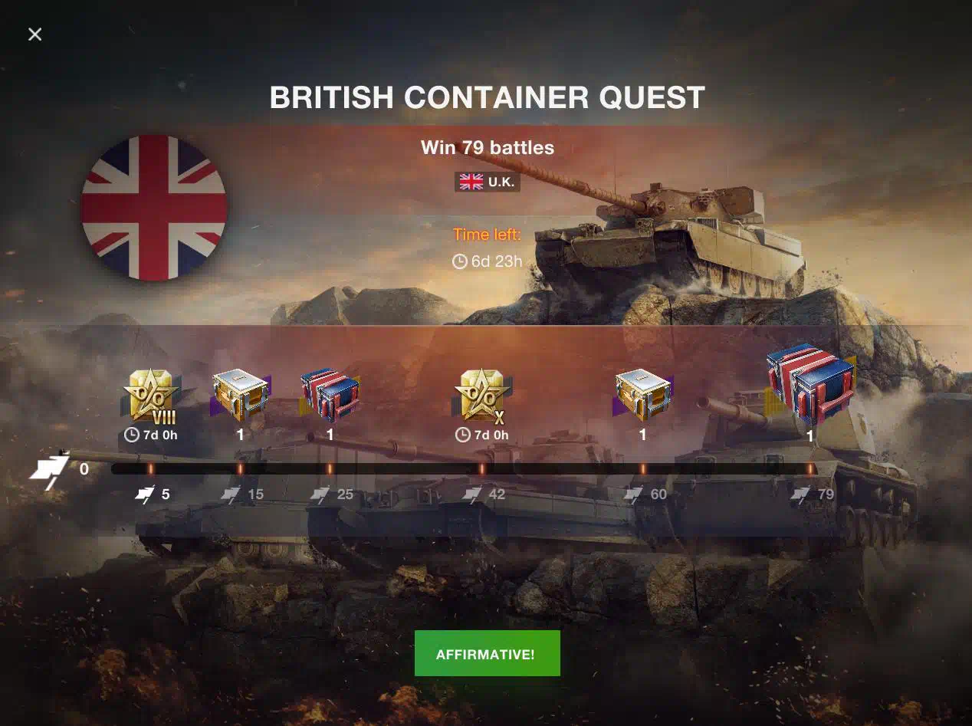Click the Win 79 battles objective text

488,148
